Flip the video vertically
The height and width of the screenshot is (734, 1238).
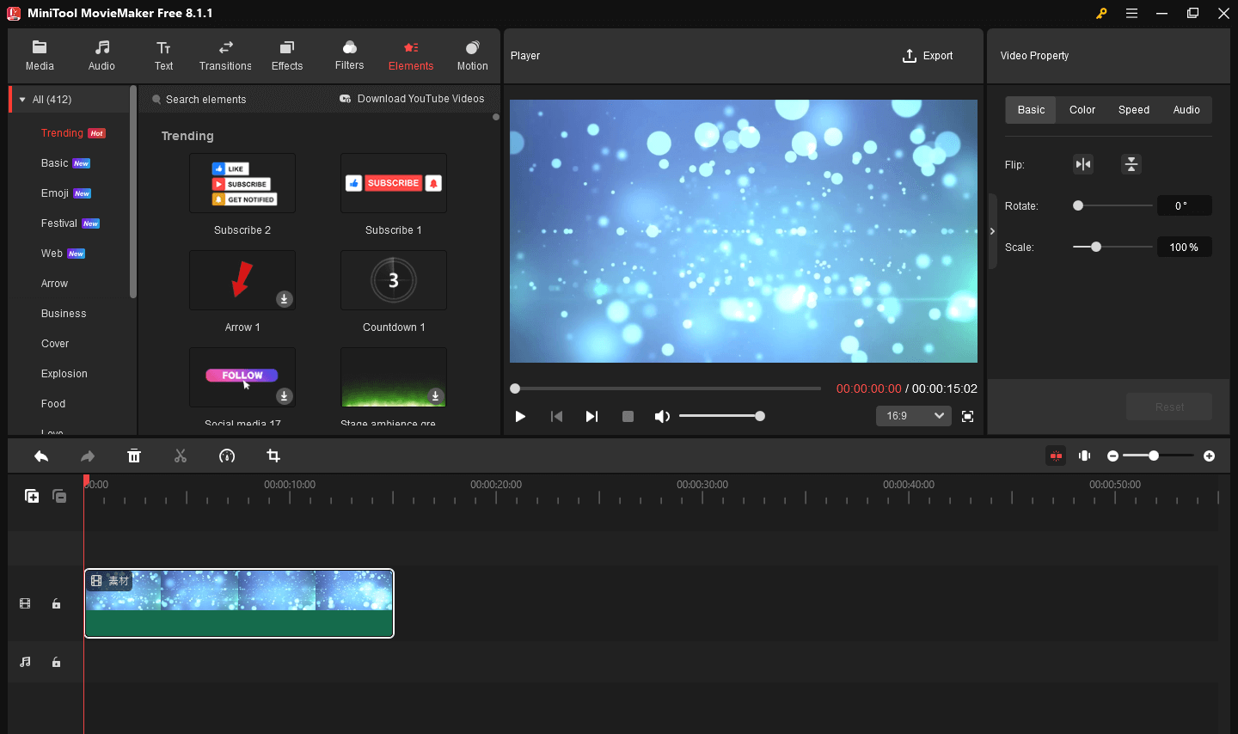point(1131,164)
